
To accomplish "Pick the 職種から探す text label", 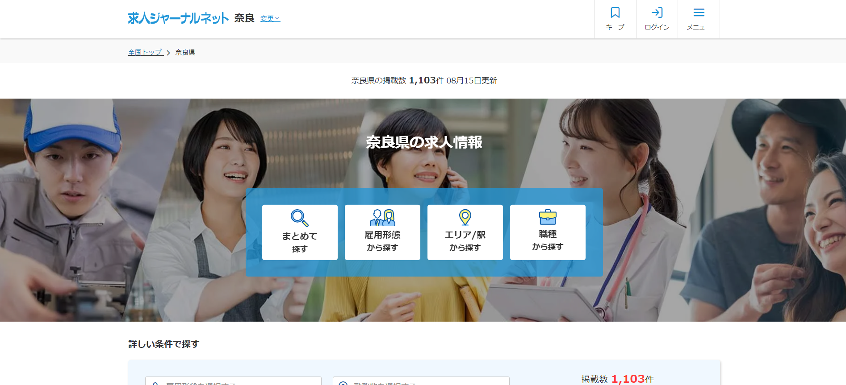I will [548, 240].
